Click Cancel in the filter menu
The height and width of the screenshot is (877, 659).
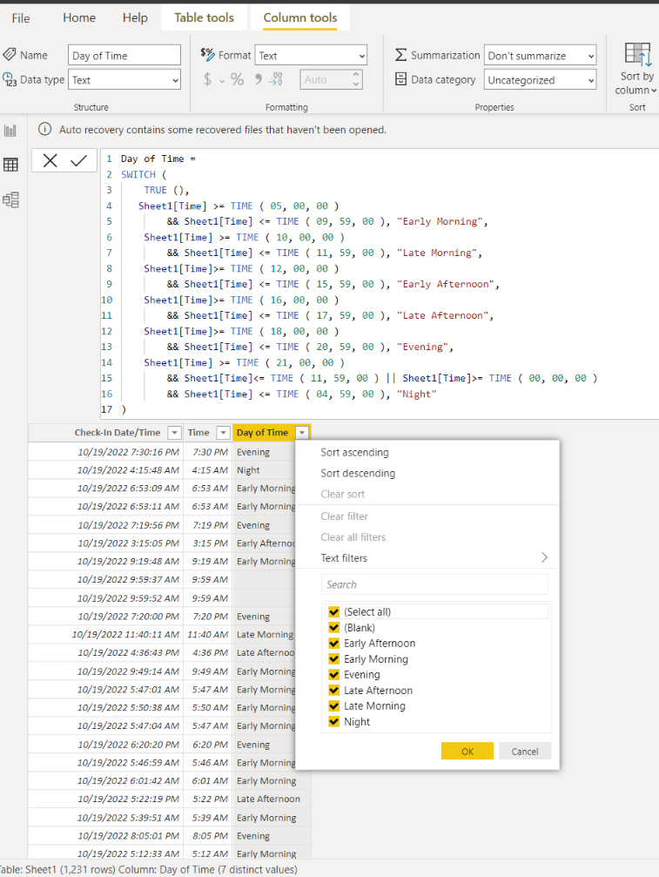click(525, 752)
